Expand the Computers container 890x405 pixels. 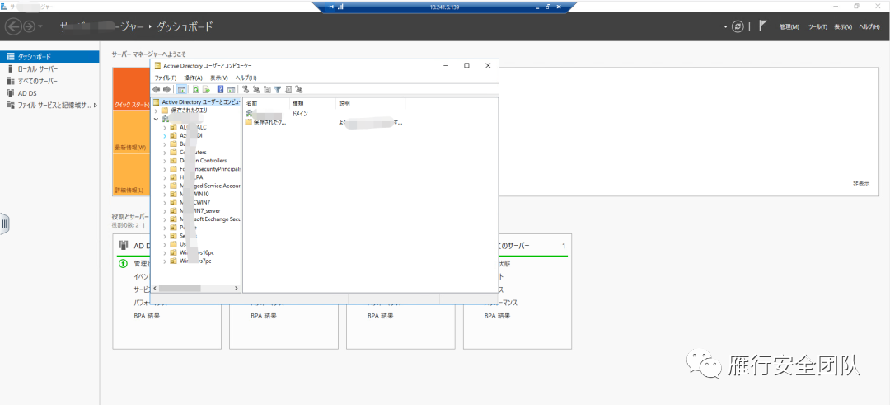pos(165,153)
